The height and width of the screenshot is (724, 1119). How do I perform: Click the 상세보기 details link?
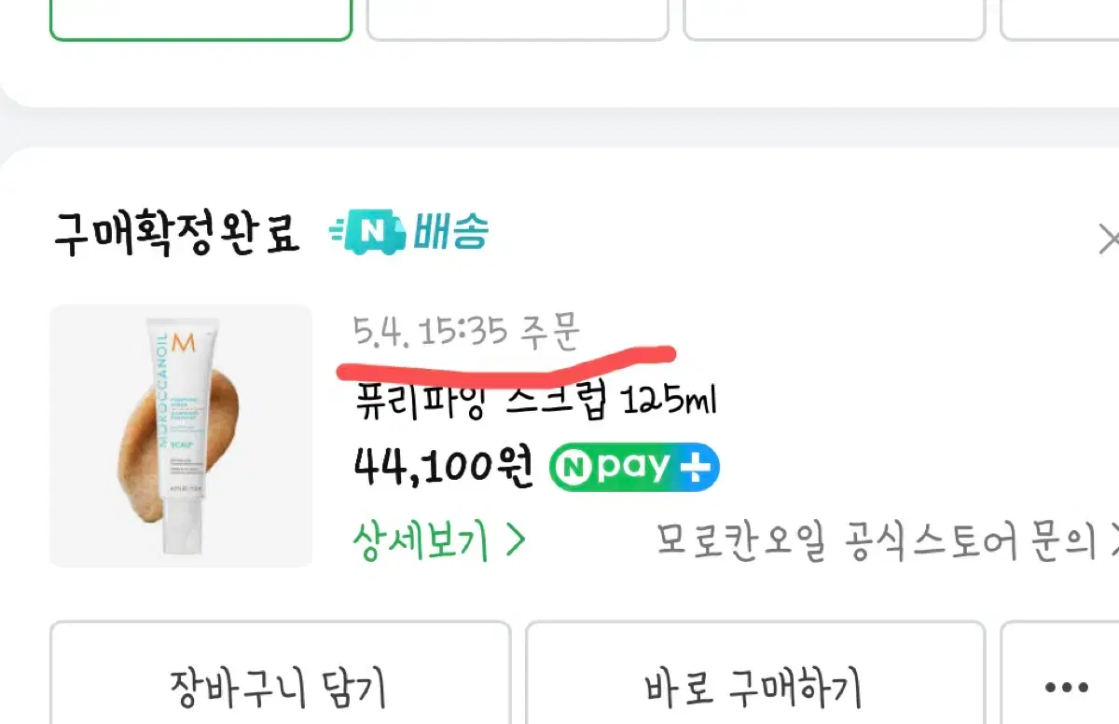tap(421, 540)
